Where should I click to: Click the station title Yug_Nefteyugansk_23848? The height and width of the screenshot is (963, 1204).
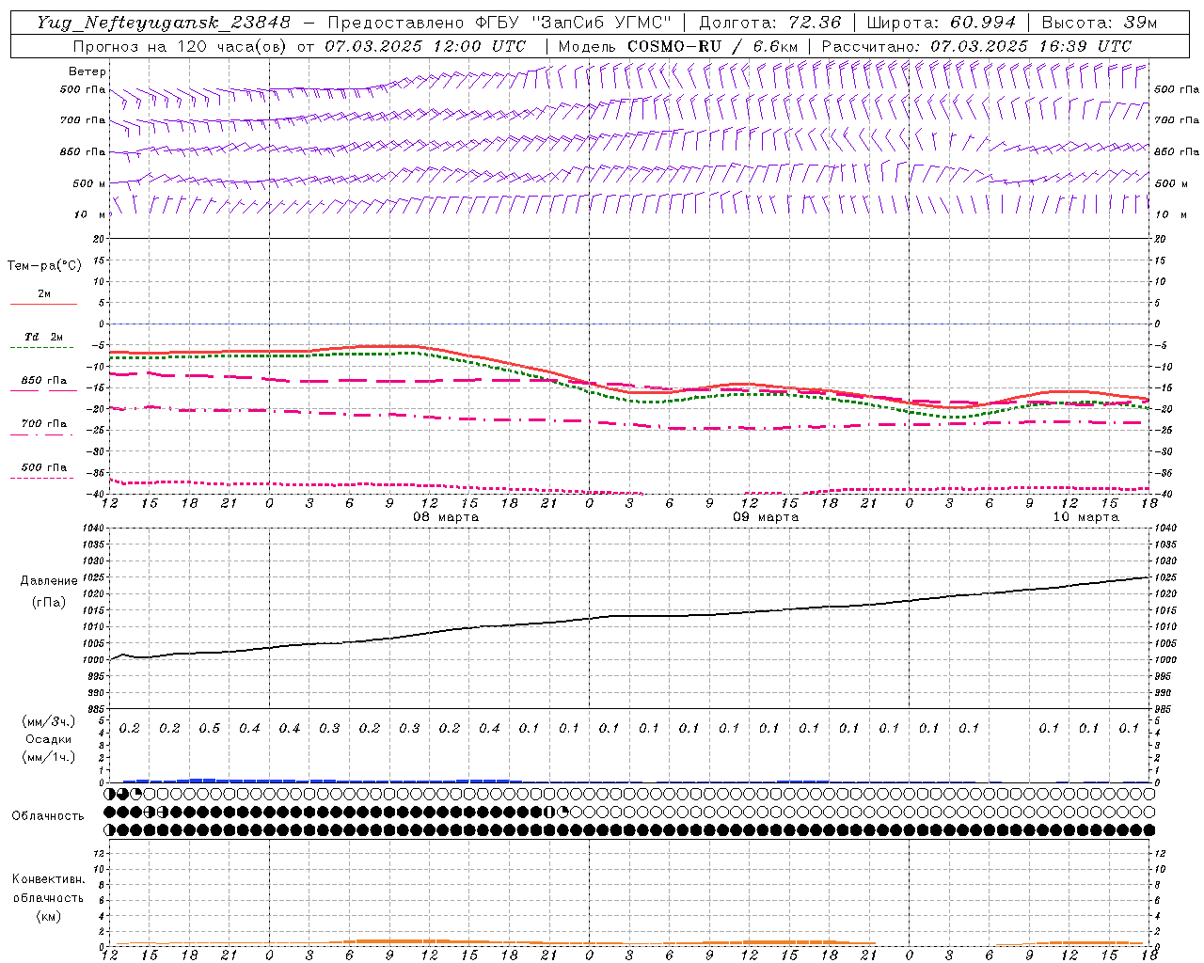(163, 23)
